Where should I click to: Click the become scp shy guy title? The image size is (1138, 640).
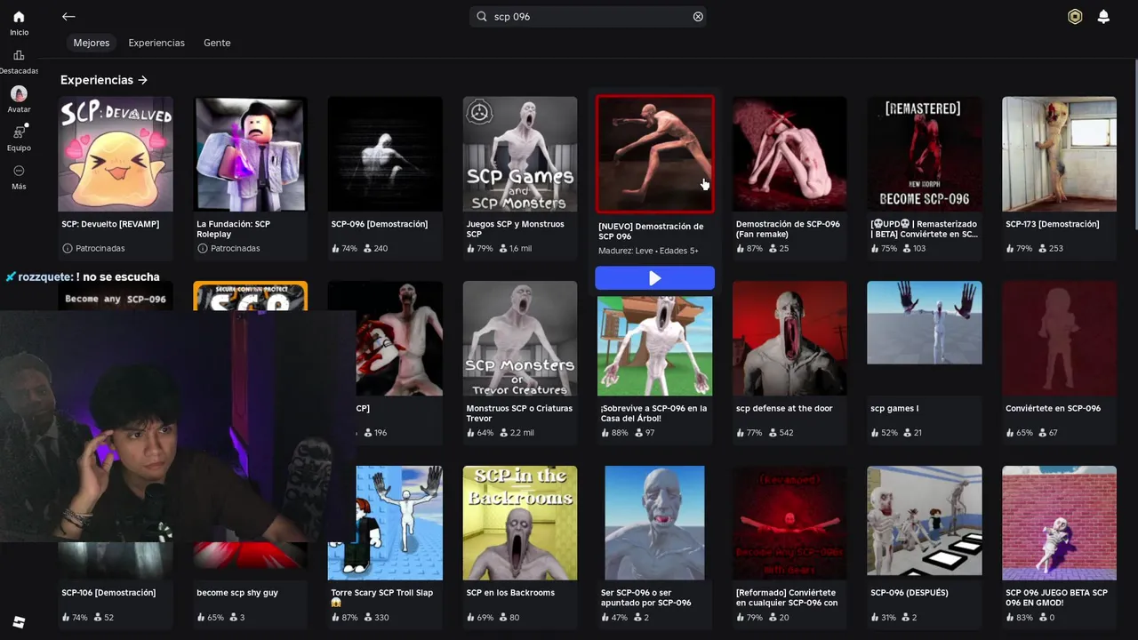click(237, 593)
